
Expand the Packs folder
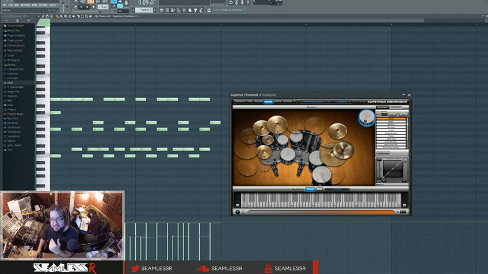(x=10, y=105)
